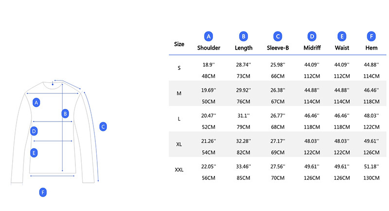Click the F badge above Hem column
The height and width of the screenshot is (211, 389).
click(x=371, y=36)
